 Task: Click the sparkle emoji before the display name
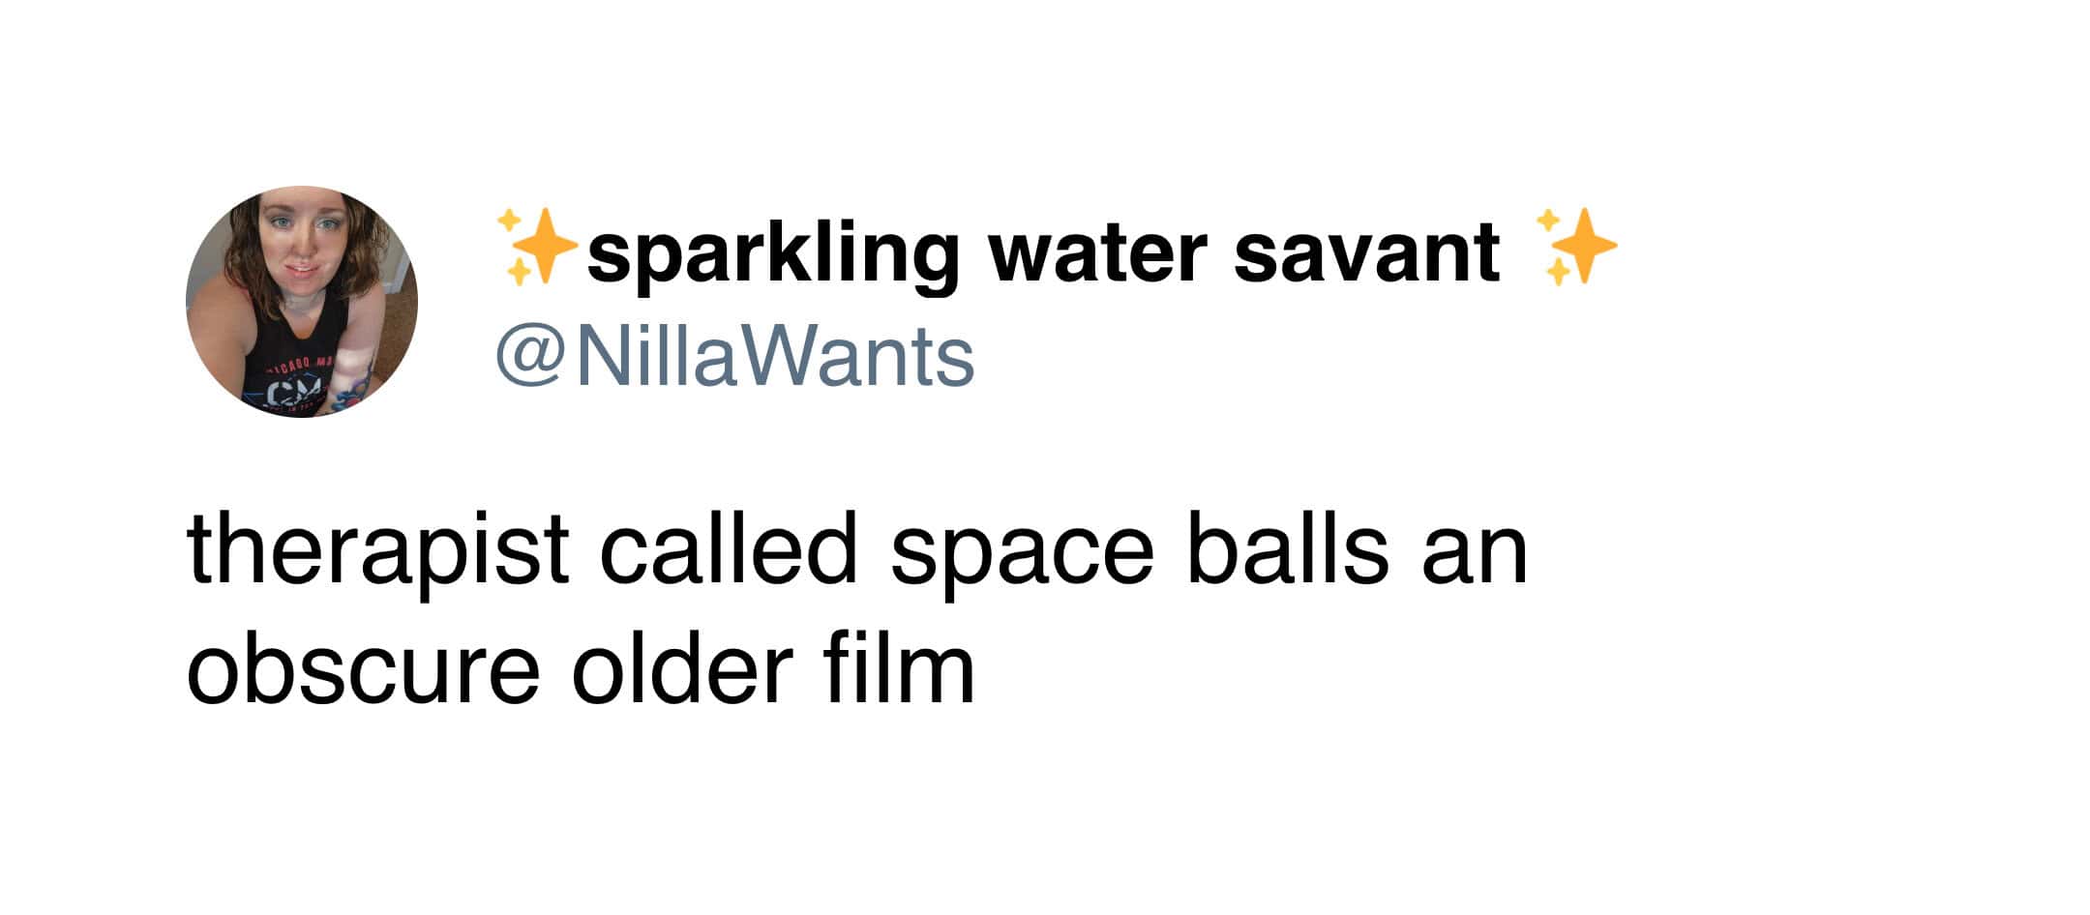[535, 248]
